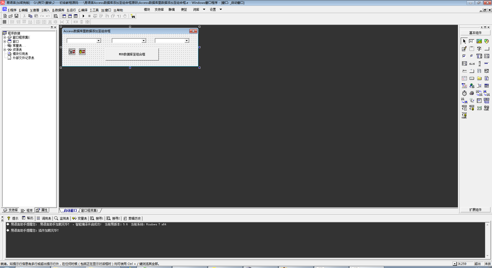Select the list box component icon

(487, 56)
